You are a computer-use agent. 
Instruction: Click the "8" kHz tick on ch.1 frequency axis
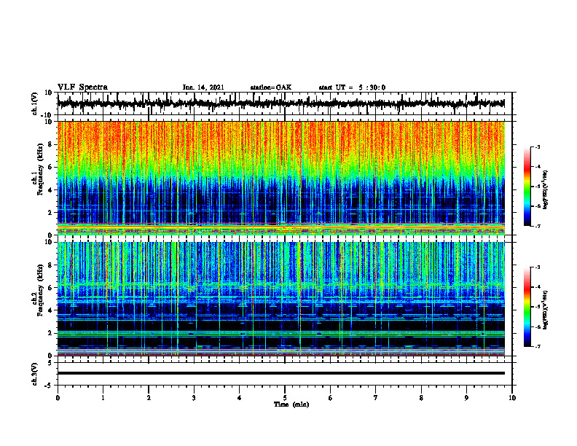[x=51, y=144]
